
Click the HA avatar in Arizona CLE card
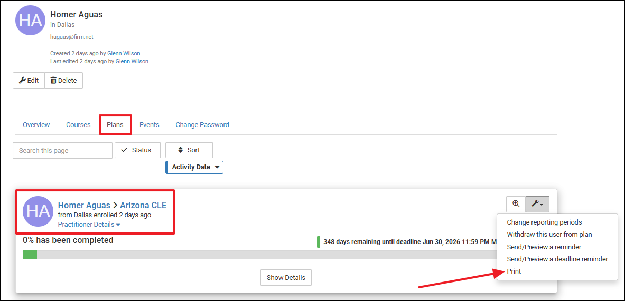(x=38, y=211)
